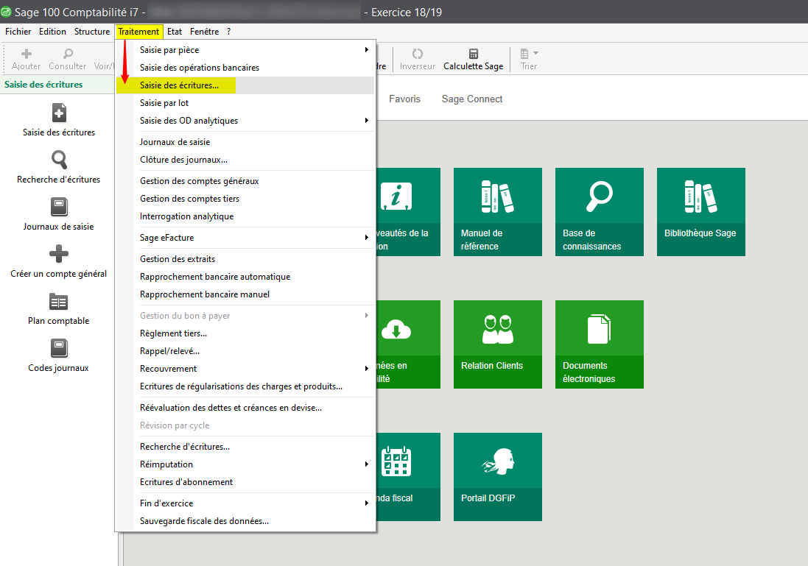Open Saisie des écritures sidebar icon
808x566 pixels.
[x=59, y=113]
